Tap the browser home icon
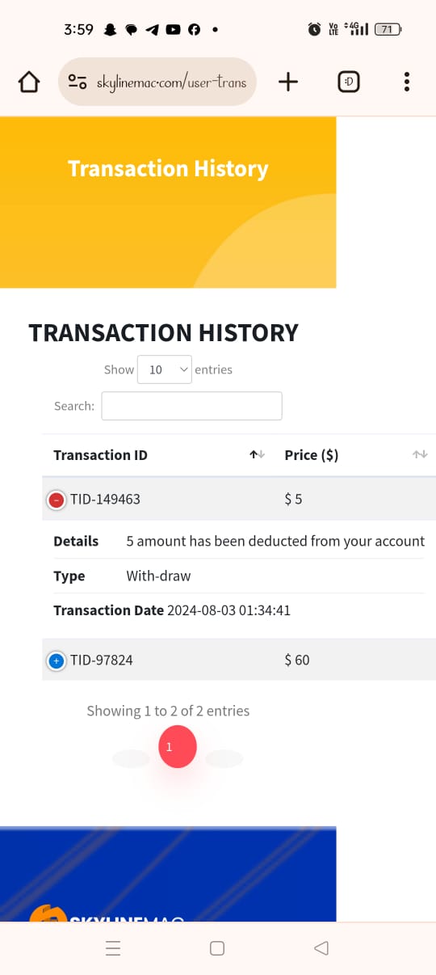This screenshot has width=436, height=975. point(29,82)
